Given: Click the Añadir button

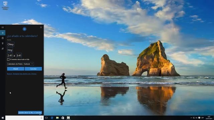Looking at the screenshot, I should pyautogui.click(x=16, y=69).
